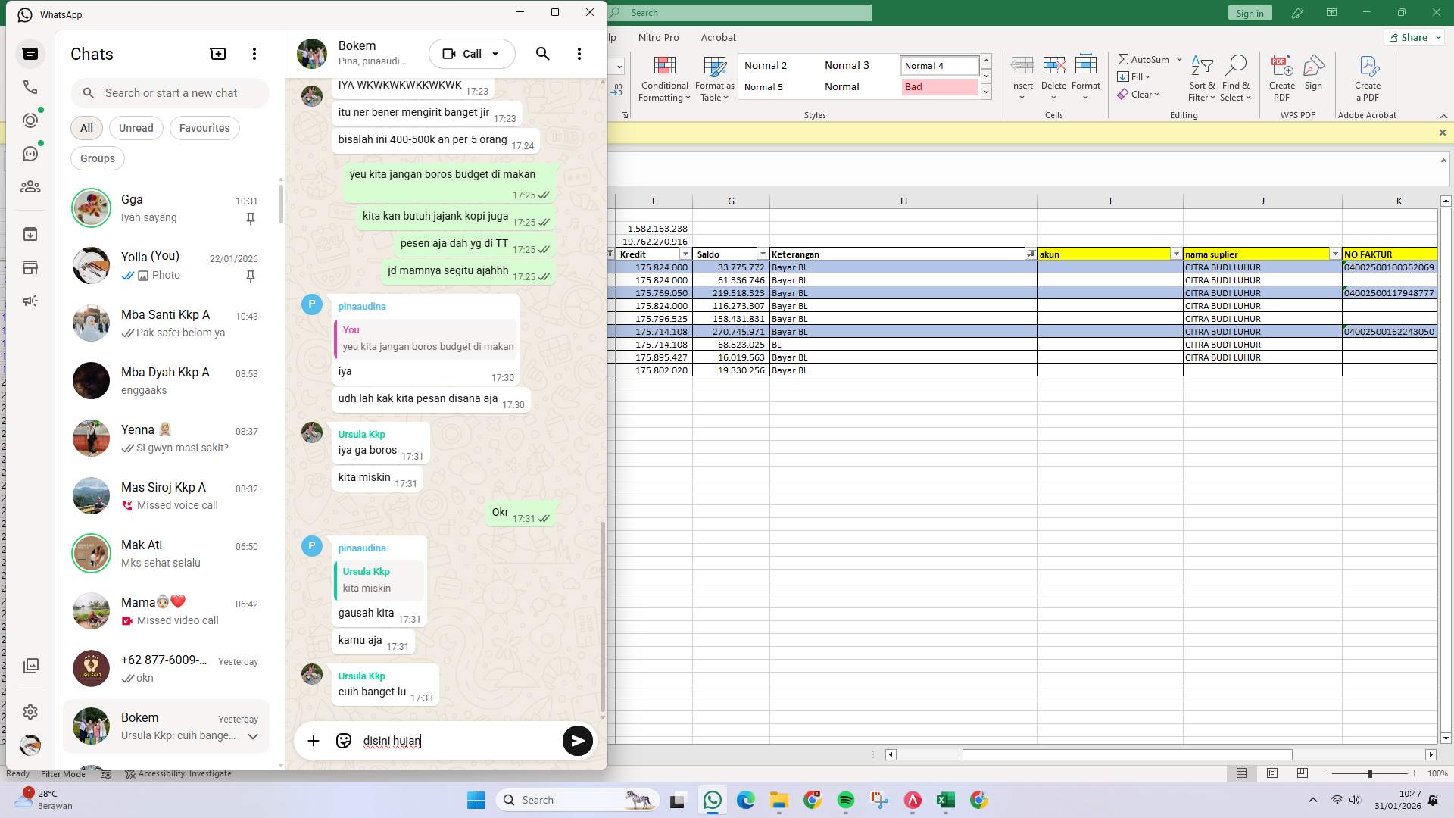Start a new chat using the new-chat icon
This screenshot has height=818, width=1454.
point(218,53)
